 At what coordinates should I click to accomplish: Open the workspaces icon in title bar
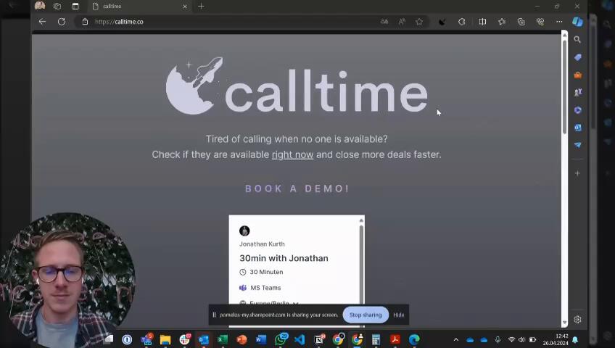57,7
